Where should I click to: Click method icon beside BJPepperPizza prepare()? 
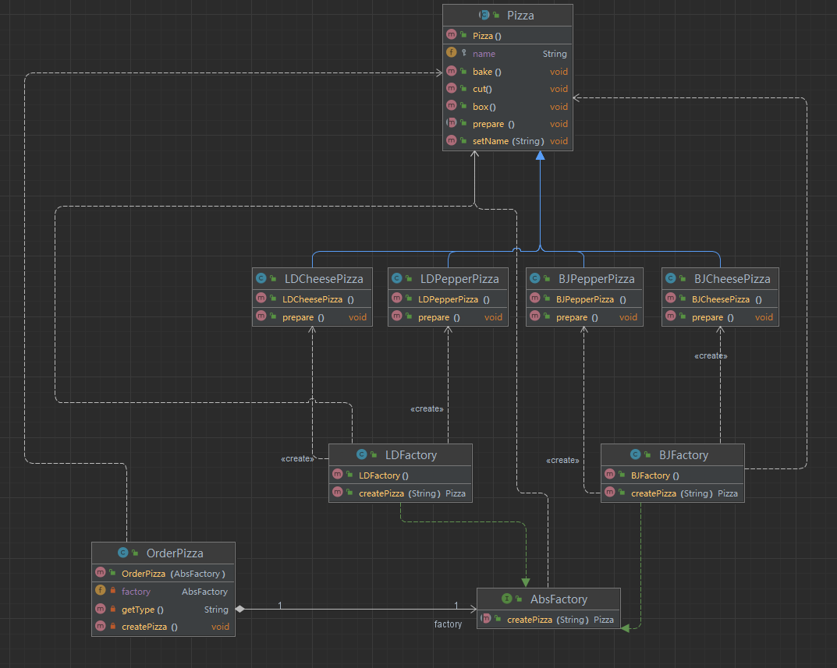point(535,316)
